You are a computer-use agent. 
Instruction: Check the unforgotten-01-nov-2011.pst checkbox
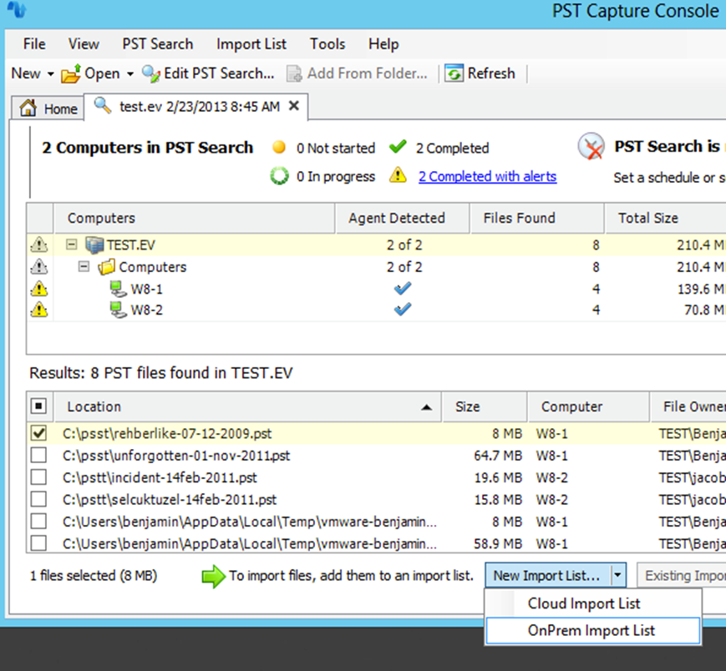tap(39, 455)
